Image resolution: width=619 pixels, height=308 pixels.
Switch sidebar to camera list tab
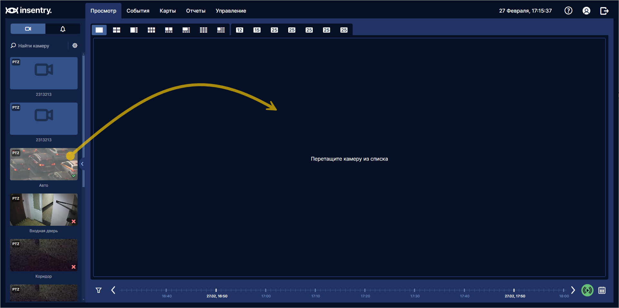tap(28, 29)
